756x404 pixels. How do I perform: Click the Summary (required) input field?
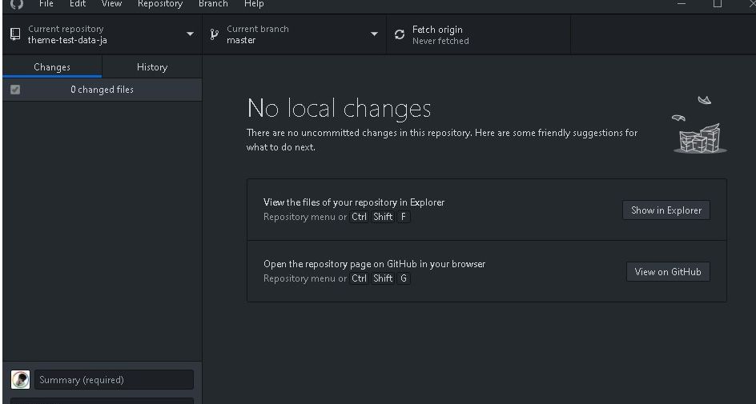click(x=114, y=380)
